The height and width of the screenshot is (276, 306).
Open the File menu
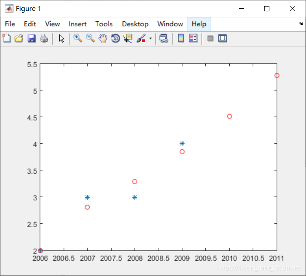click(x=10, y=24)
